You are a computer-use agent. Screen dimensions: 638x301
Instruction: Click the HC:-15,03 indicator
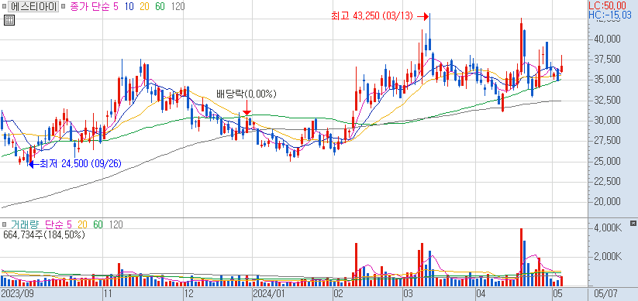pos(610,15)
